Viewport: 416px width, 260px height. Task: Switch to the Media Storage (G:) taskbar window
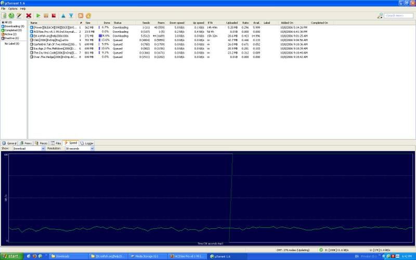(148, 256)
